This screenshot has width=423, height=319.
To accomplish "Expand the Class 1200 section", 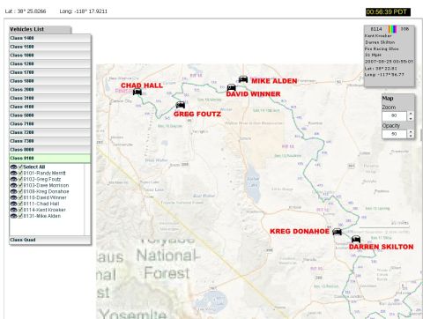I will [x=50, y=63].
